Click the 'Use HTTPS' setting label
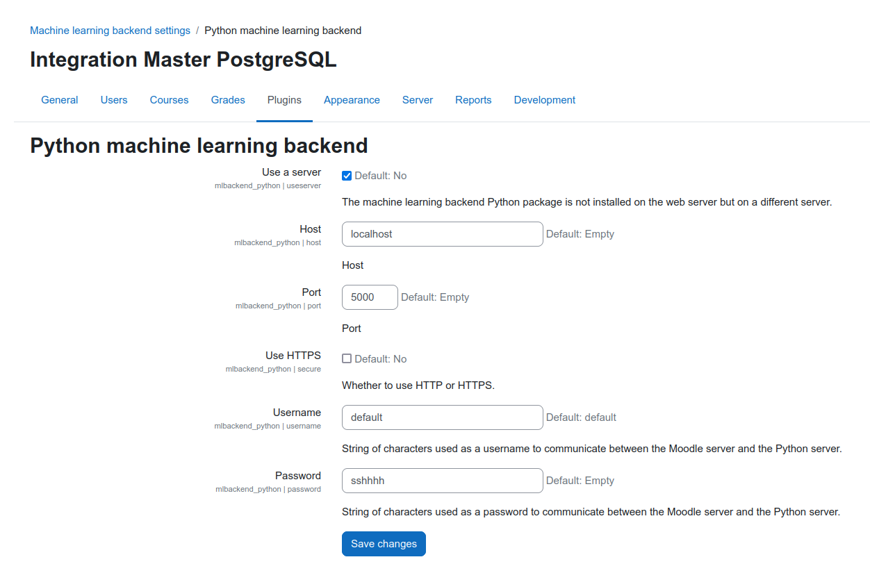The image size is (870, 564). pyautogui.click(x=293, y=356)
